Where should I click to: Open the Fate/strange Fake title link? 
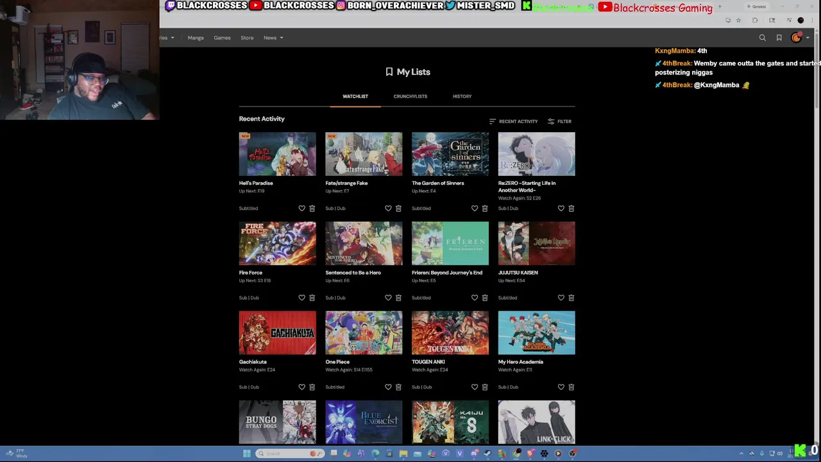346,183
